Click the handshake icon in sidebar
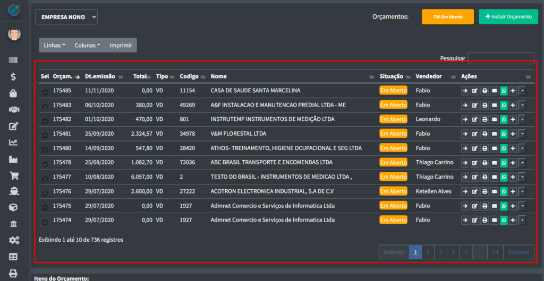 [x=14, y=110]
